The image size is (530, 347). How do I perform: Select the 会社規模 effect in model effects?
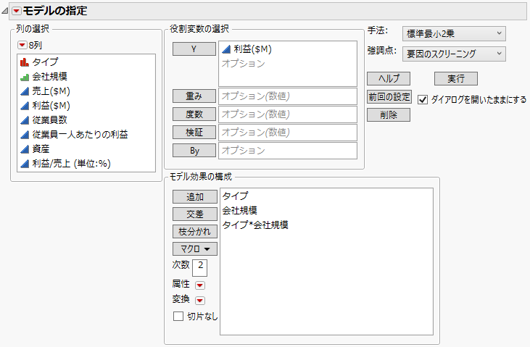point(240,210)
